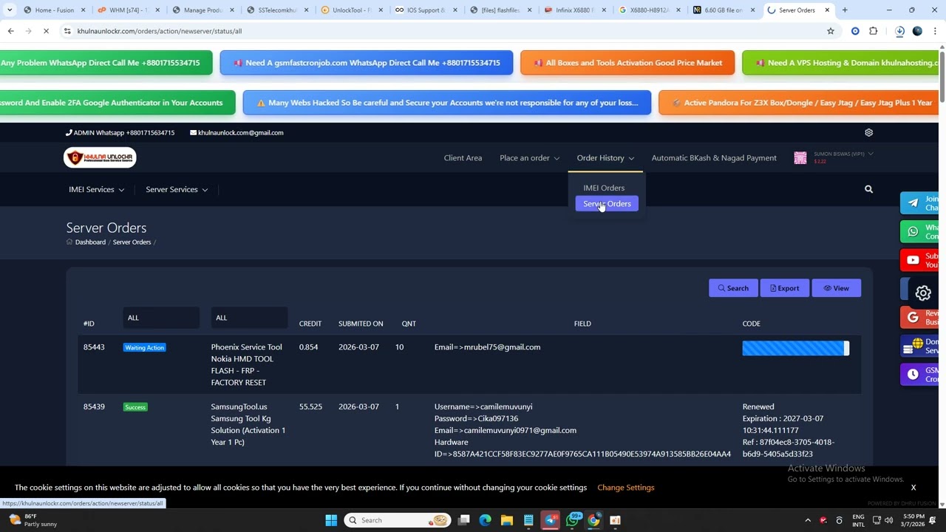Screen dimensions: 946x532
Task: Click the Windows taskbar search box
Action: click(398, 520)
